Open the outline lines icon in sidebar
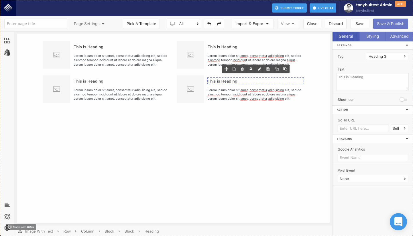Viewport: 413px width, 236px height. point(7,205)
